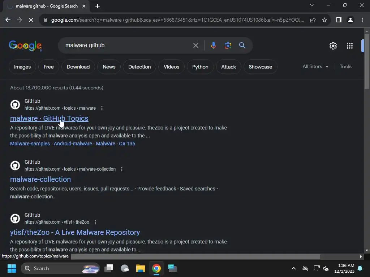Viewport: 370px width, 277px height.
Task: Select the Showcase filter chip
Action: point(260,67)
